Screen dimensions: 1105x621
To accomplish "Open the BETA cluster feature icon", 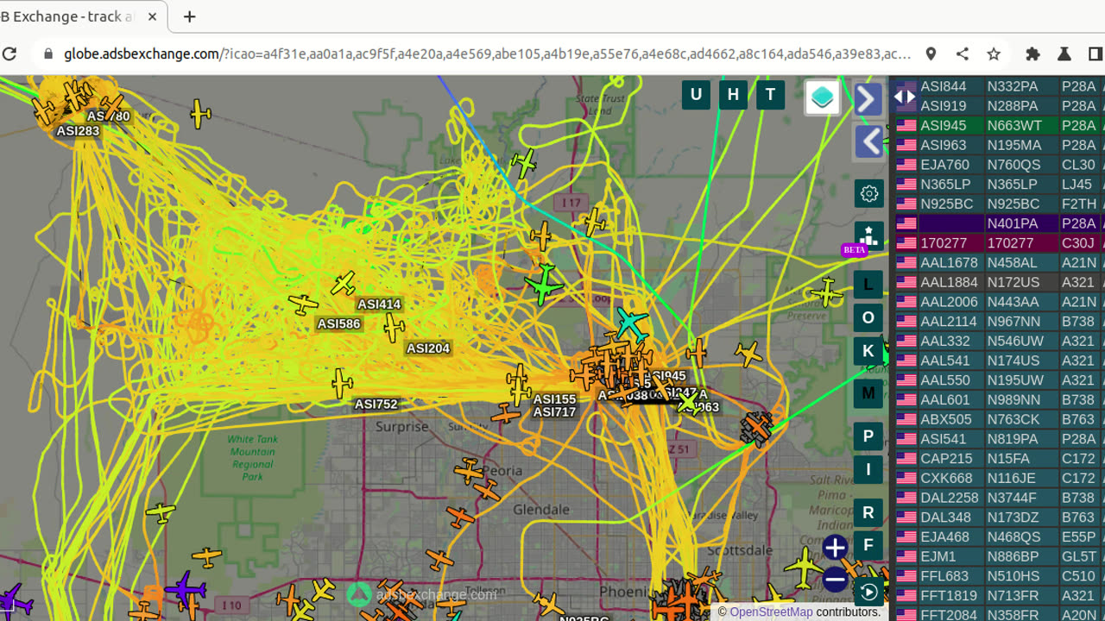I will coord(868,236).
